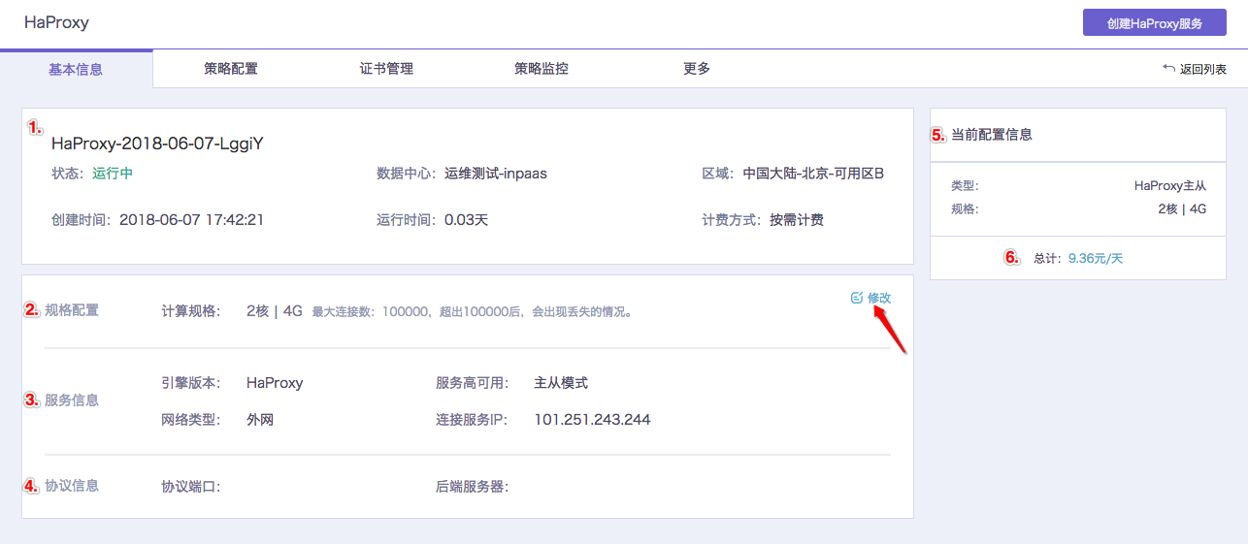Click red marker 5 beside 当前配置信息
The image size is (1248, 544).
pos(938,135)
